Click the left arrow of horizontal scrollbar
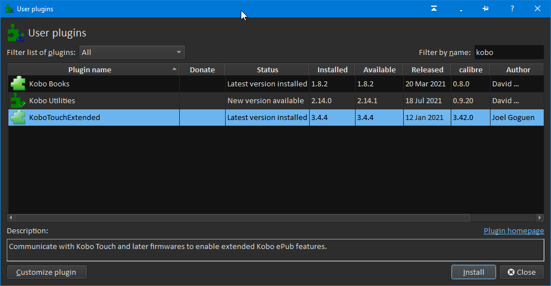Viewport: 551px width, 286px height. point(11,218)
